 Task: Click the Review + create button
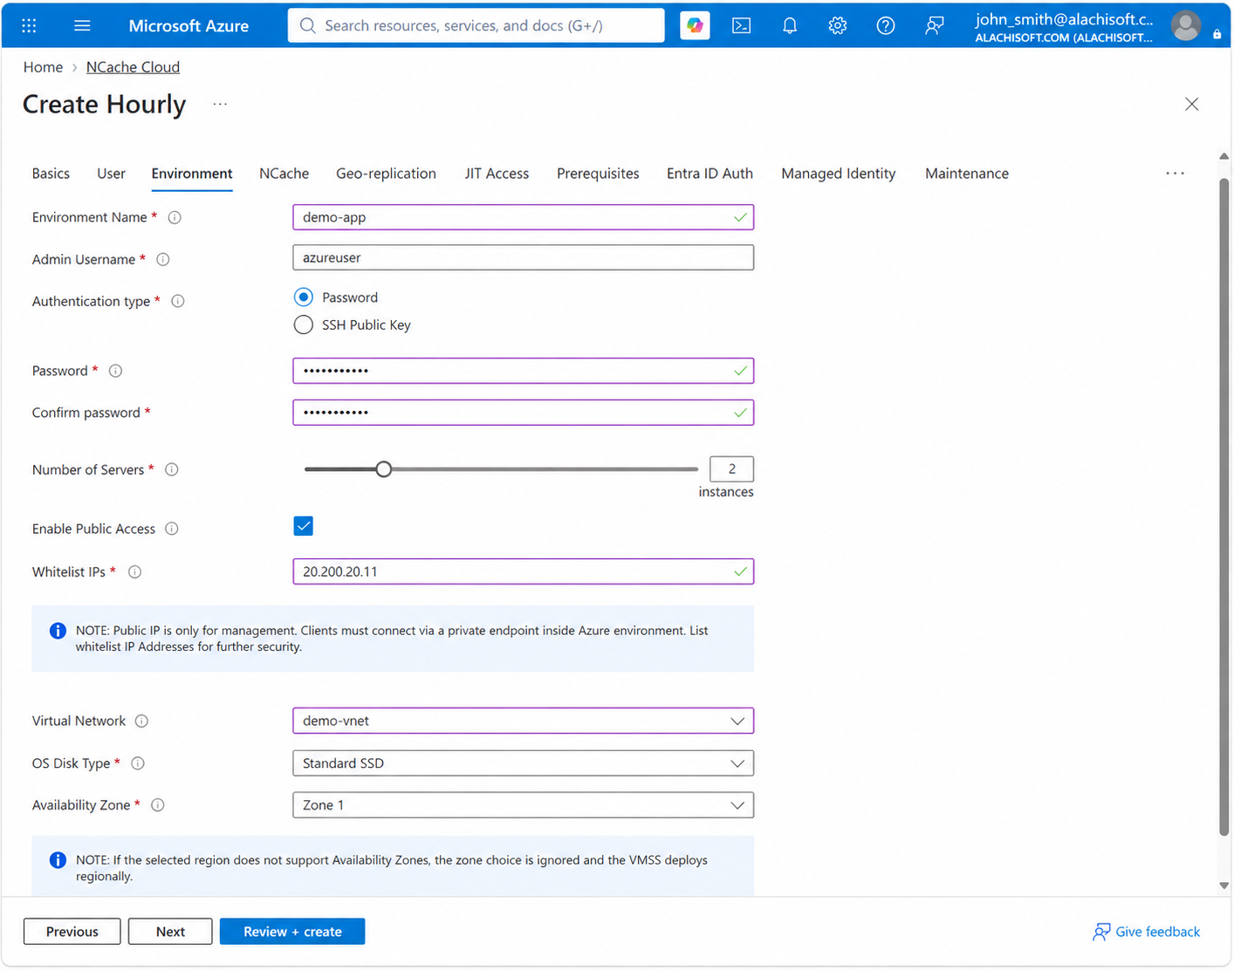(292, 932)
